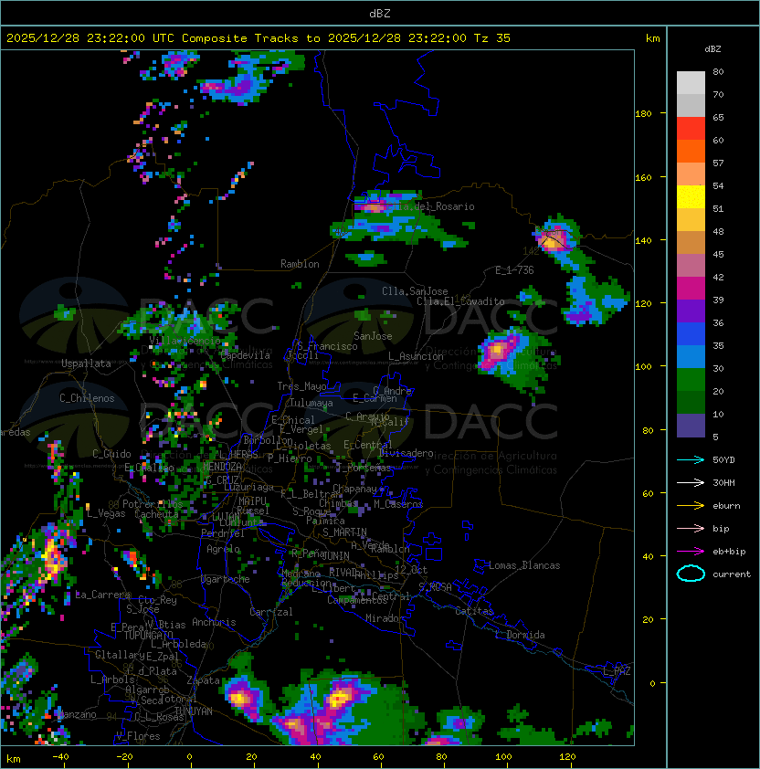760x769 pixels.
Task: Click the Lomas_Blancas map label
Action: coord(524,565)
